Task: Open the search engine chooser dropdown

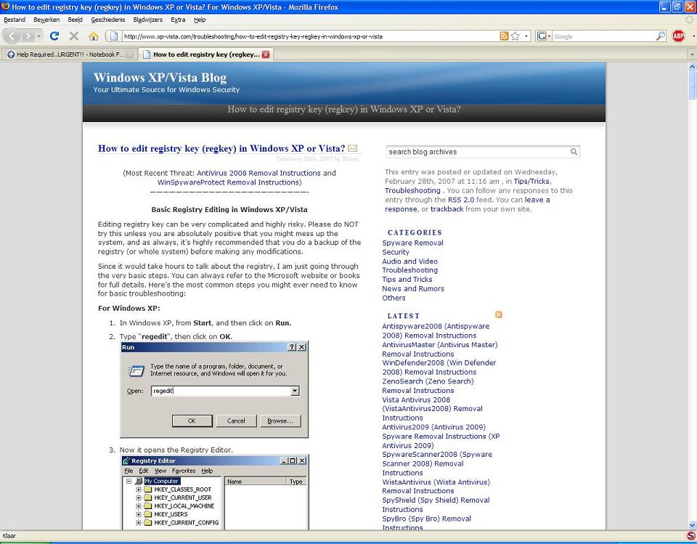Action: tap(550, 36)
